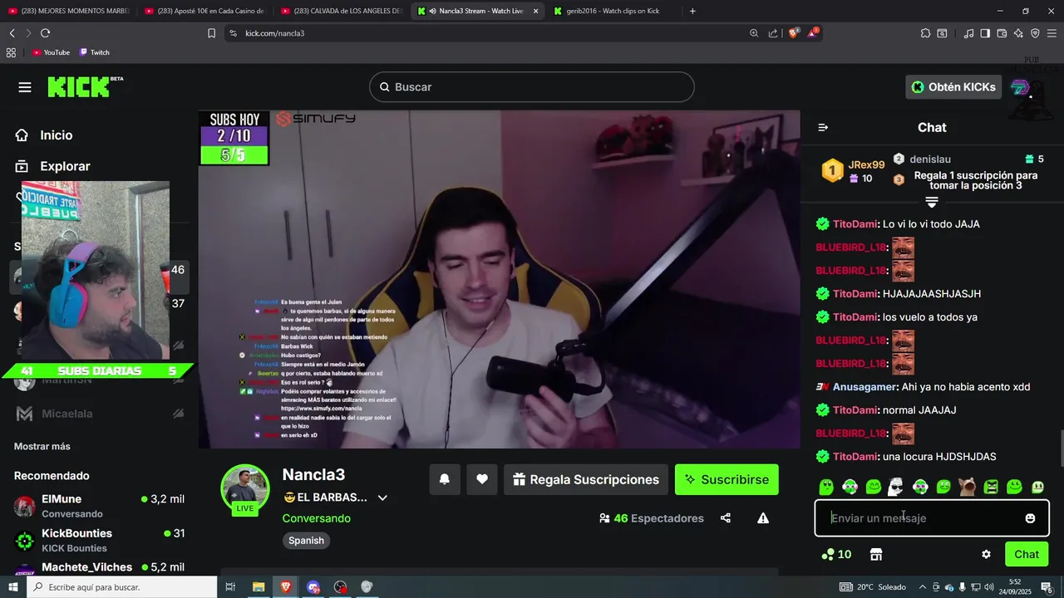Insert the open-mouth cat emote
The height and width of the screenshot is (598, 1064).
[967, 487]
